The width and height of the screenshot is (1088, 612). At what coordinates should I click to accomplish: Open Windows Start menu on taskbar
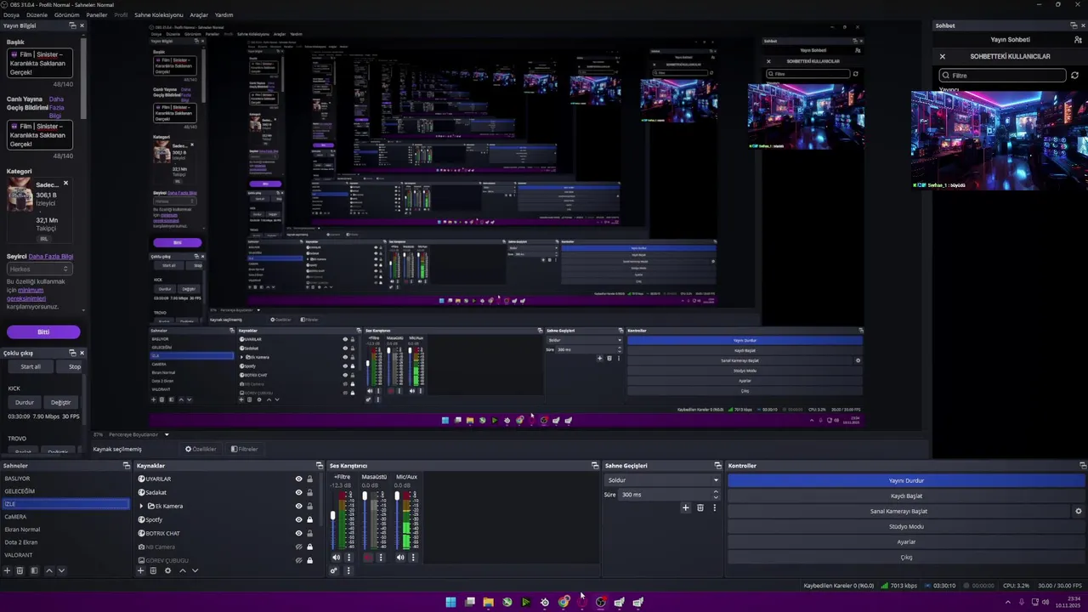450,602
